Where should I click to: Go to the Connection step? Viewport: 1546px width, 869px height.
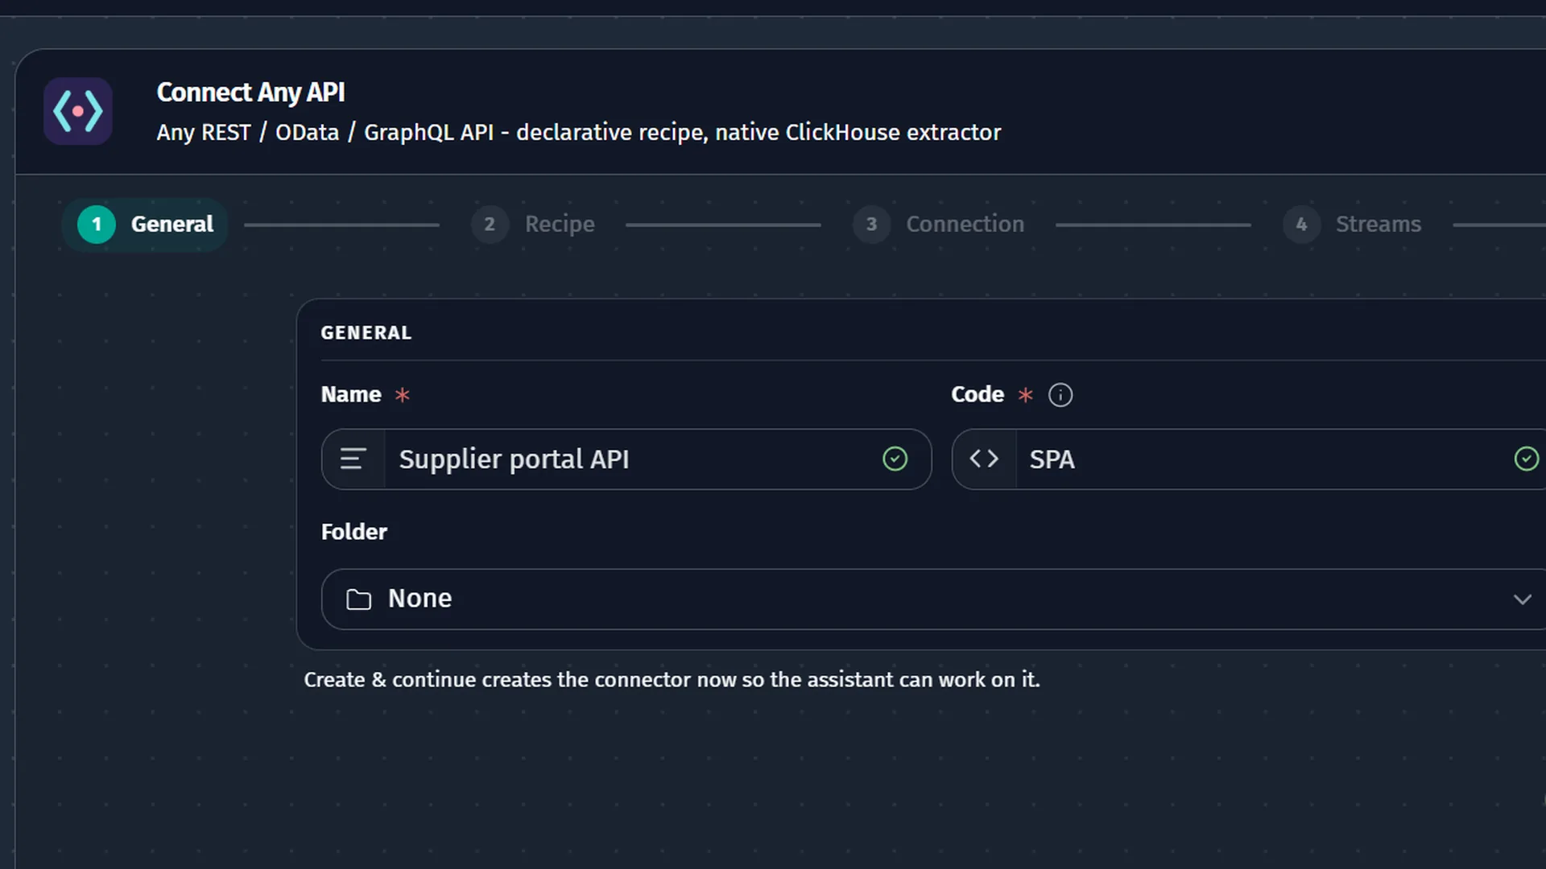[939, 224]
